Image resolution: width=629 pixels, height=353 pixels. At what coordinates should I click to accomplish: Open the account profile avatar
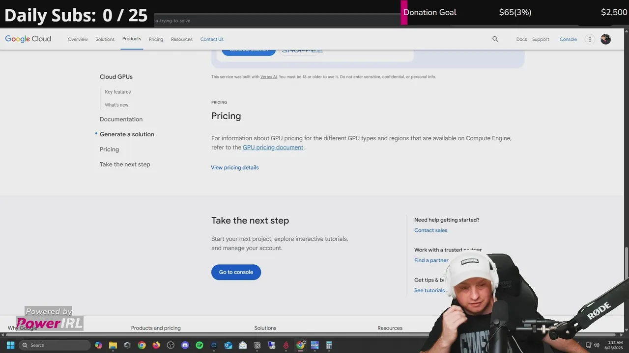(606, 39)
